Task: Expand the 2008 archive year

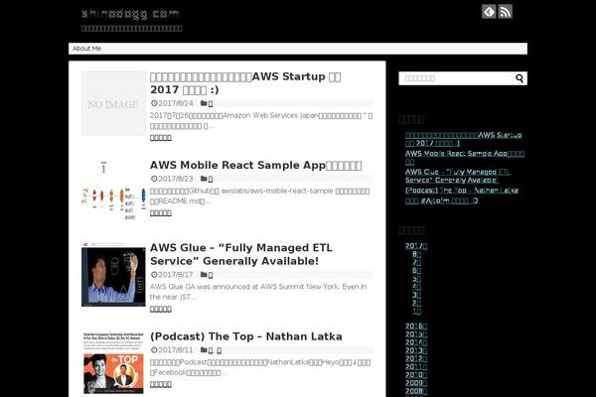Action: [x=416, y=391]
